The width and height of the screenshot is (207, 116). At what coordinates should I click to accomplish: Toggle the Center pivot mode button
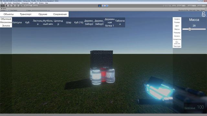27,6
